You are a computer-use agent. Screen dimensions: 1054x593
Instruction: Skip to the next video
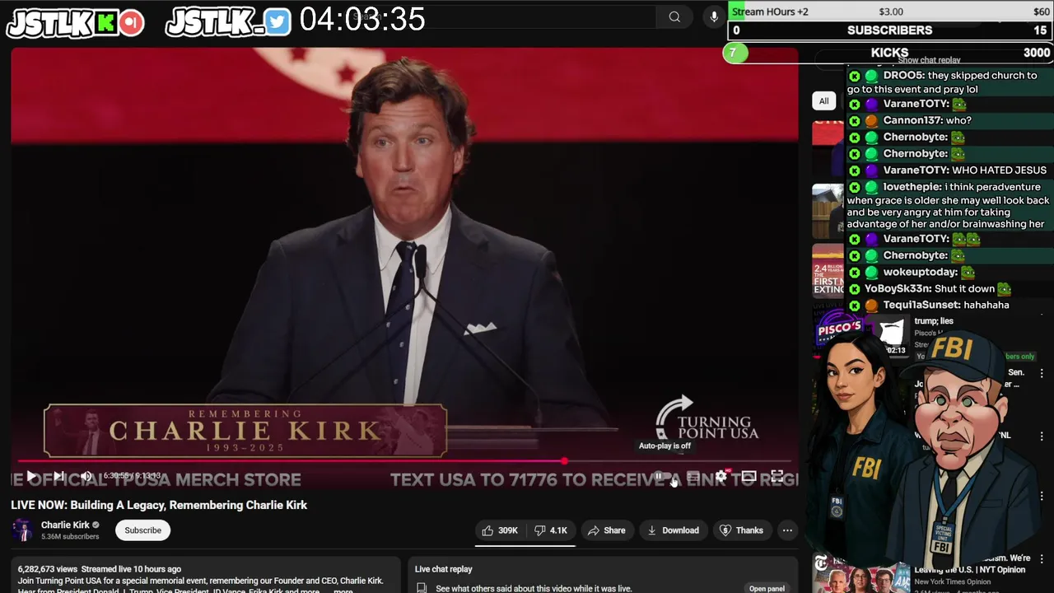[58, 476]
